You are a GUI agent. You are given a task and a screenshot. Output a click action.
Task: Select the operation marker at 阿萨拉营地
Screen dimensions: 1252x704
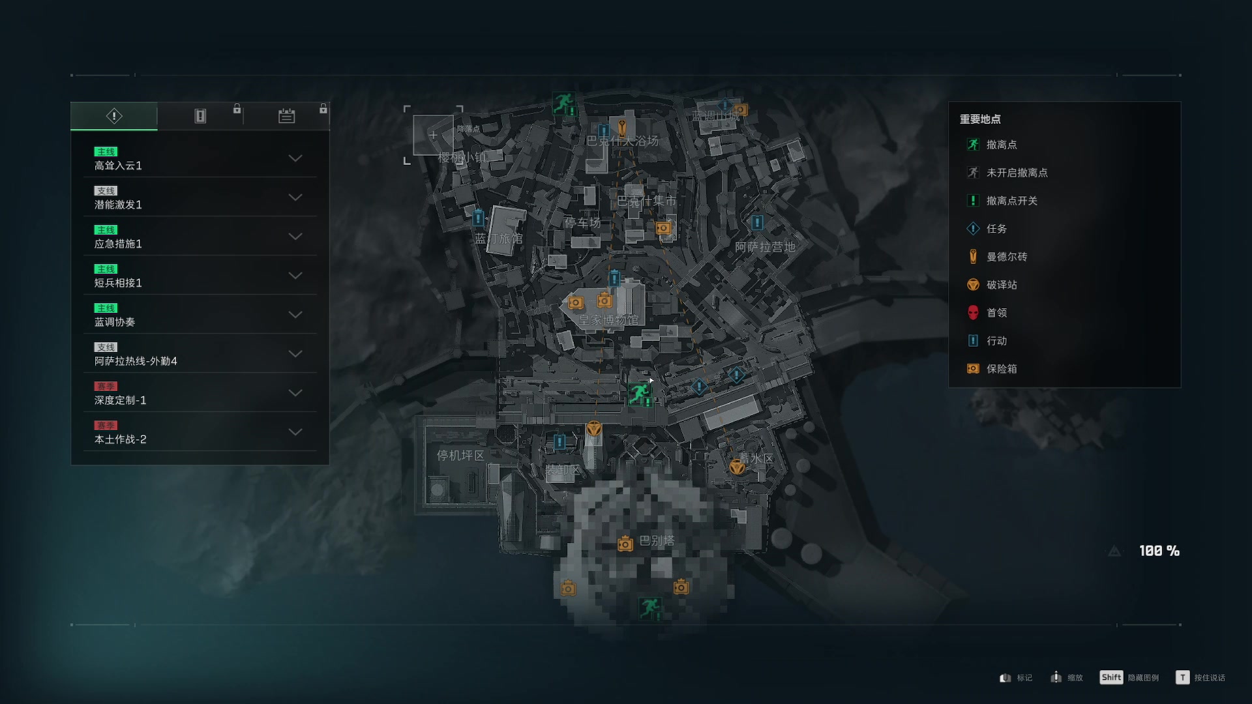click(757, 222)
